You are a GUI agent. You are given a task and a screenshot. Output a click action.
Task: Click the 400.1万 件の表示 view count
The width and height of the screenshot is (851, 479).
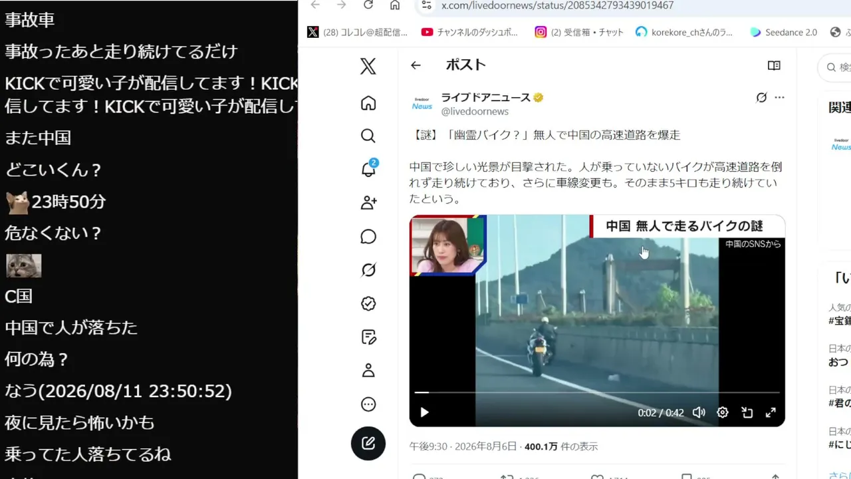pyautogui.click(x=561, y=446)
